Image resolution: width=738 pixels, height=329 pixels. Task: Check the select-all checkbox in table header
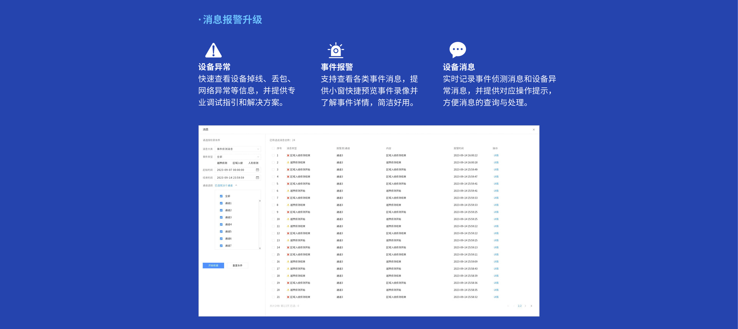point(273,148)
